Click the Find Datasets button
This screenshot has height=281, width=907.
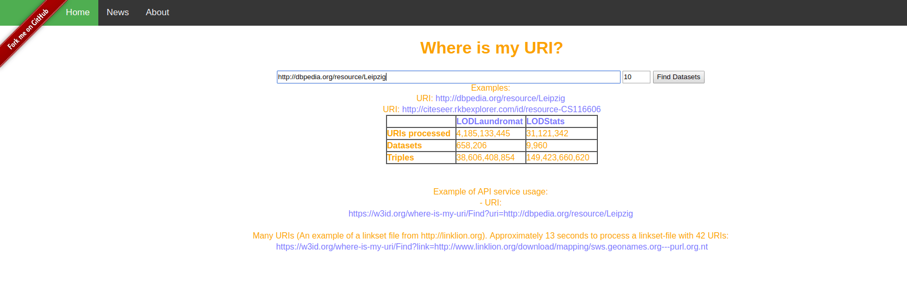click(678, 77)
